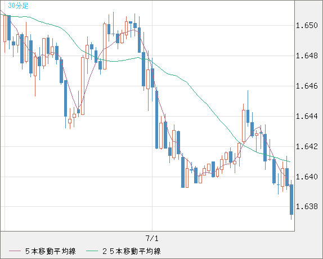Click the 7/1 date axis label
Image resolution: width=323 pixels, height=259 pixels.
tap(152, 238)
